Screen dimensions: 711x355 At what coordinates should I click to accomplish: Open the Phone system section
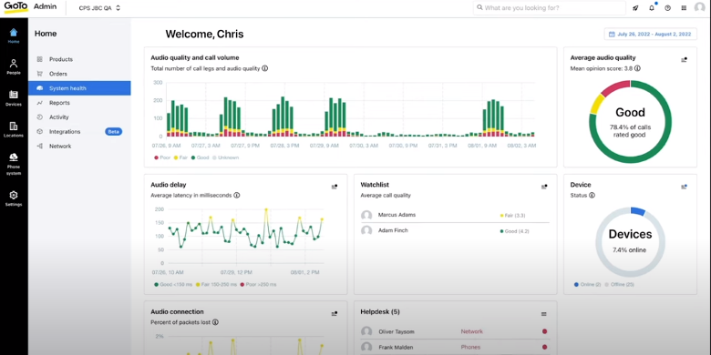tap(14, 164)
